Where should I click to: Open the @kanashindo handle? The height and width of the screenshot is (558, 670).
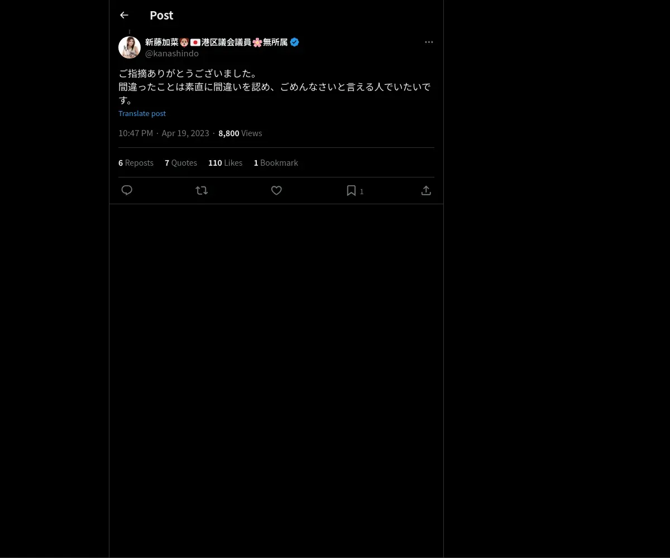[172, 54]
